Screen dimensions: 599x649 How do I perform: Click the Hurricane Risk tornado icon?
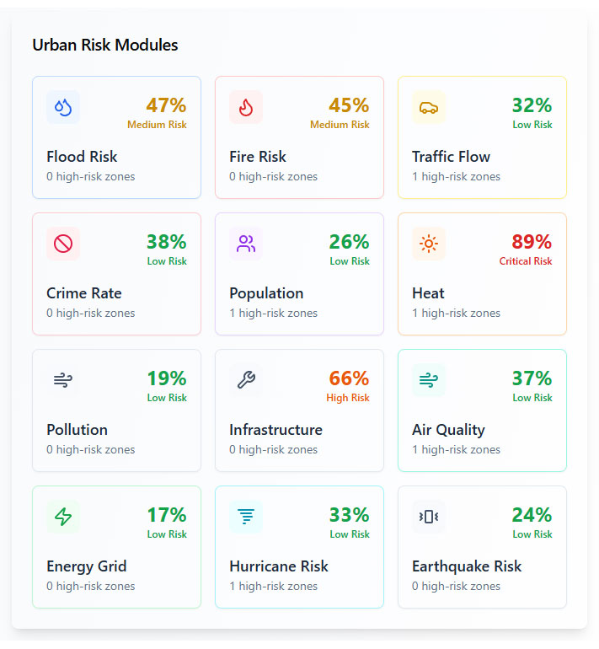click(x=246, y=517)
